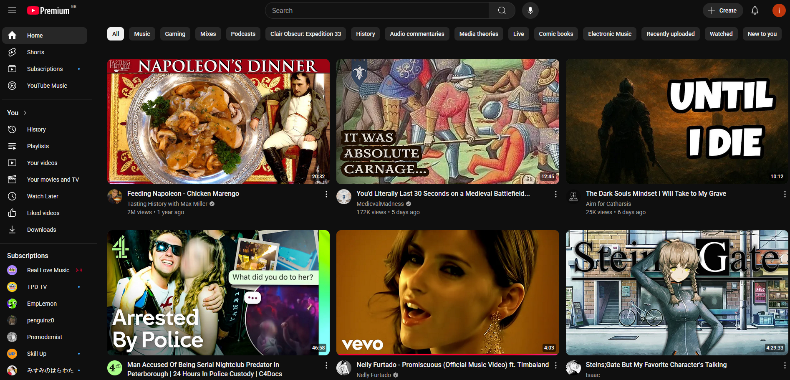790x380 pixels.
Task: Select the Mixes filter chip
Action: (208, 34)
